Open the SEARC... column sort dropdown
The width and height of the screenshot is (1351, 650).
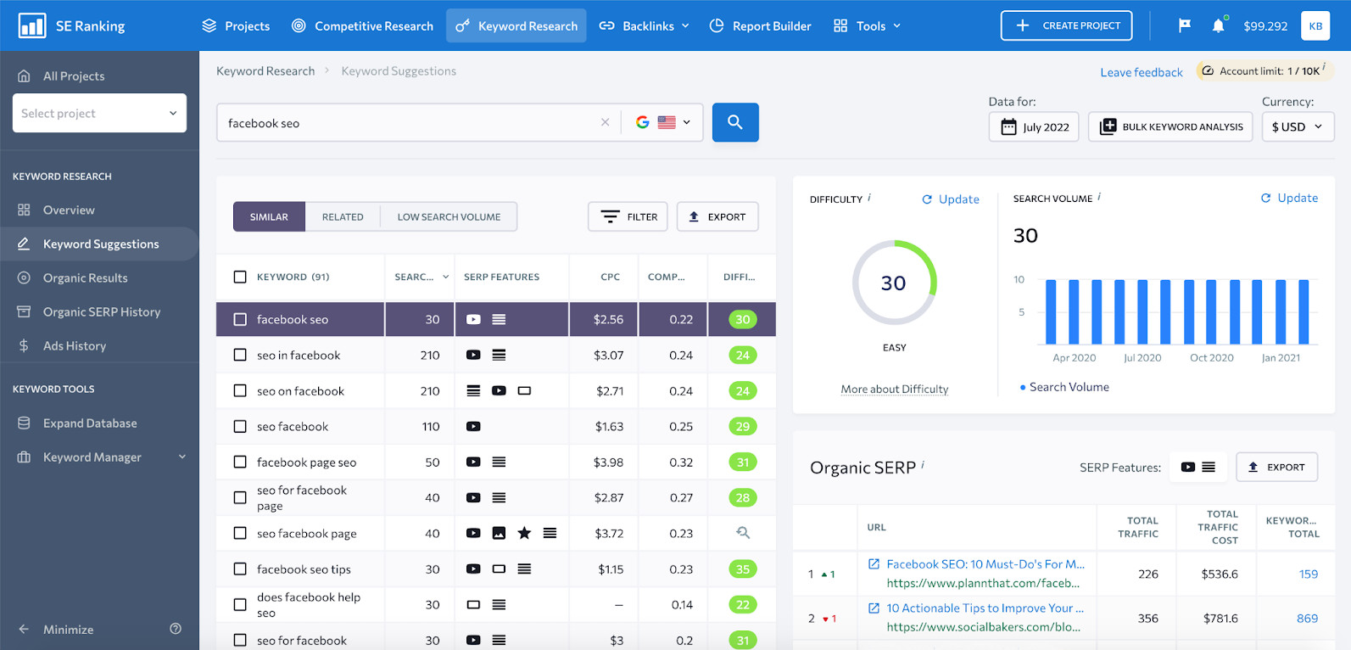click(x=445, y=277)
